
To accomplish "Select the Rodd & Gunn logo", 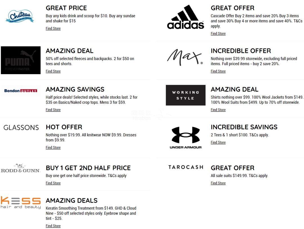I will [21, 168].
